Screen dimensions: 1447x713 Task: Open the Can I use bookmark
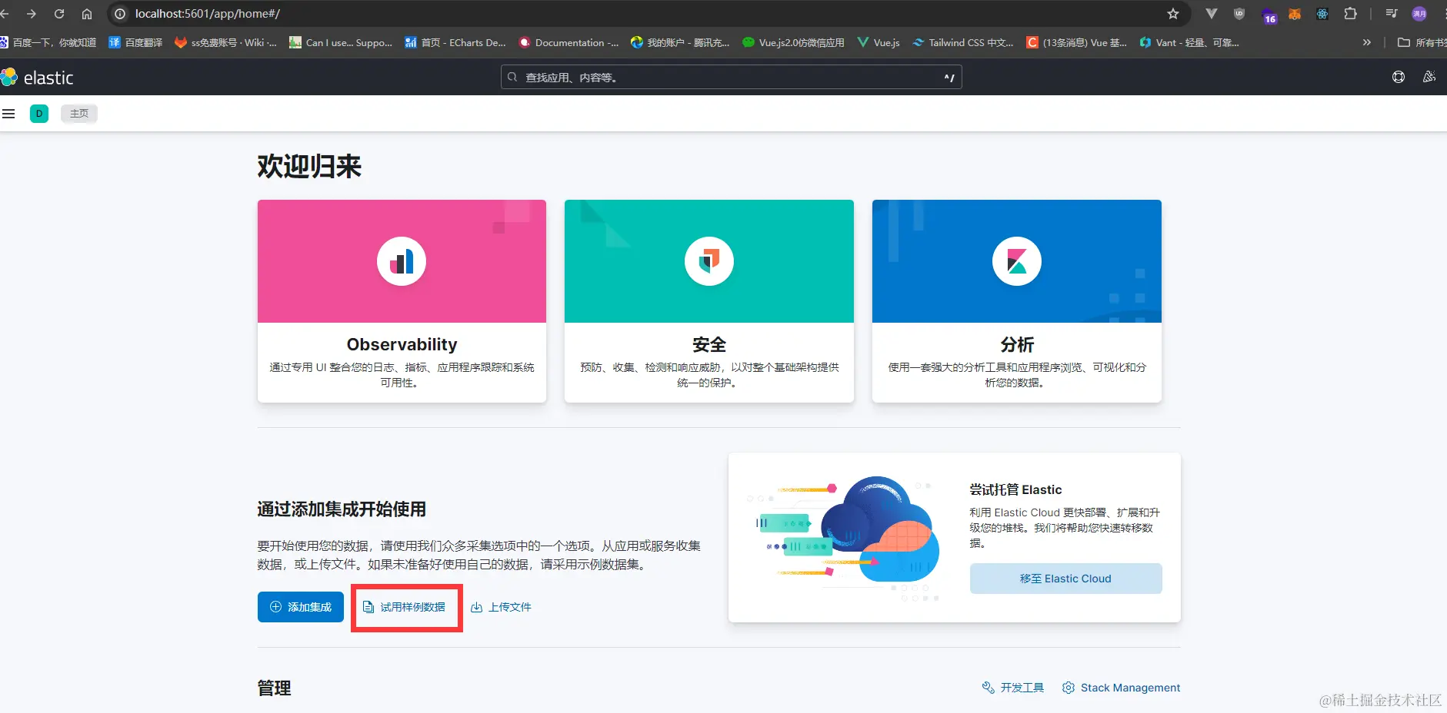pyautogui.click(x=341, y=42)
